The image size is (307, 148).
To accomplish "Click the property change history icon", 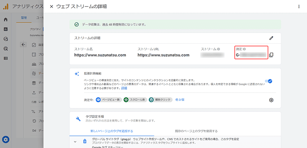I will point(34,121).
